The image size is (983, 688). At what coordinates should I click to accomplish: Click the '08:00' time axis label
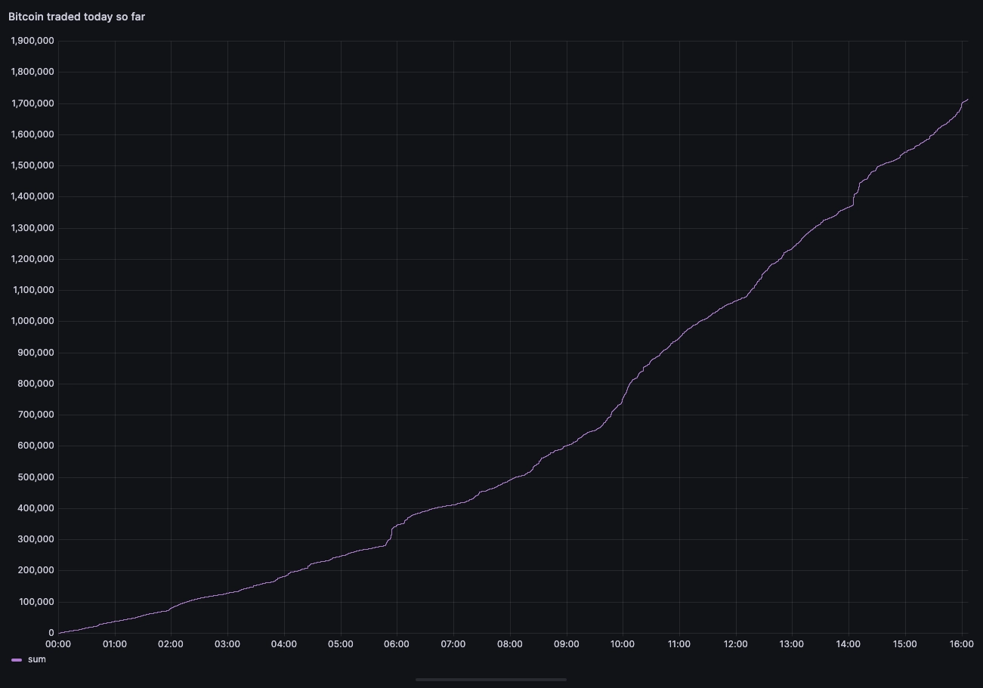coord(510,644)
